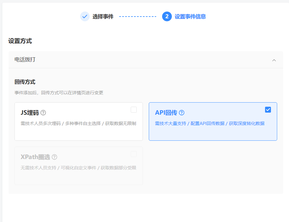Select the 设置事件信息 step label
Viewport: 289px width, 222px height.
point(190,17)
